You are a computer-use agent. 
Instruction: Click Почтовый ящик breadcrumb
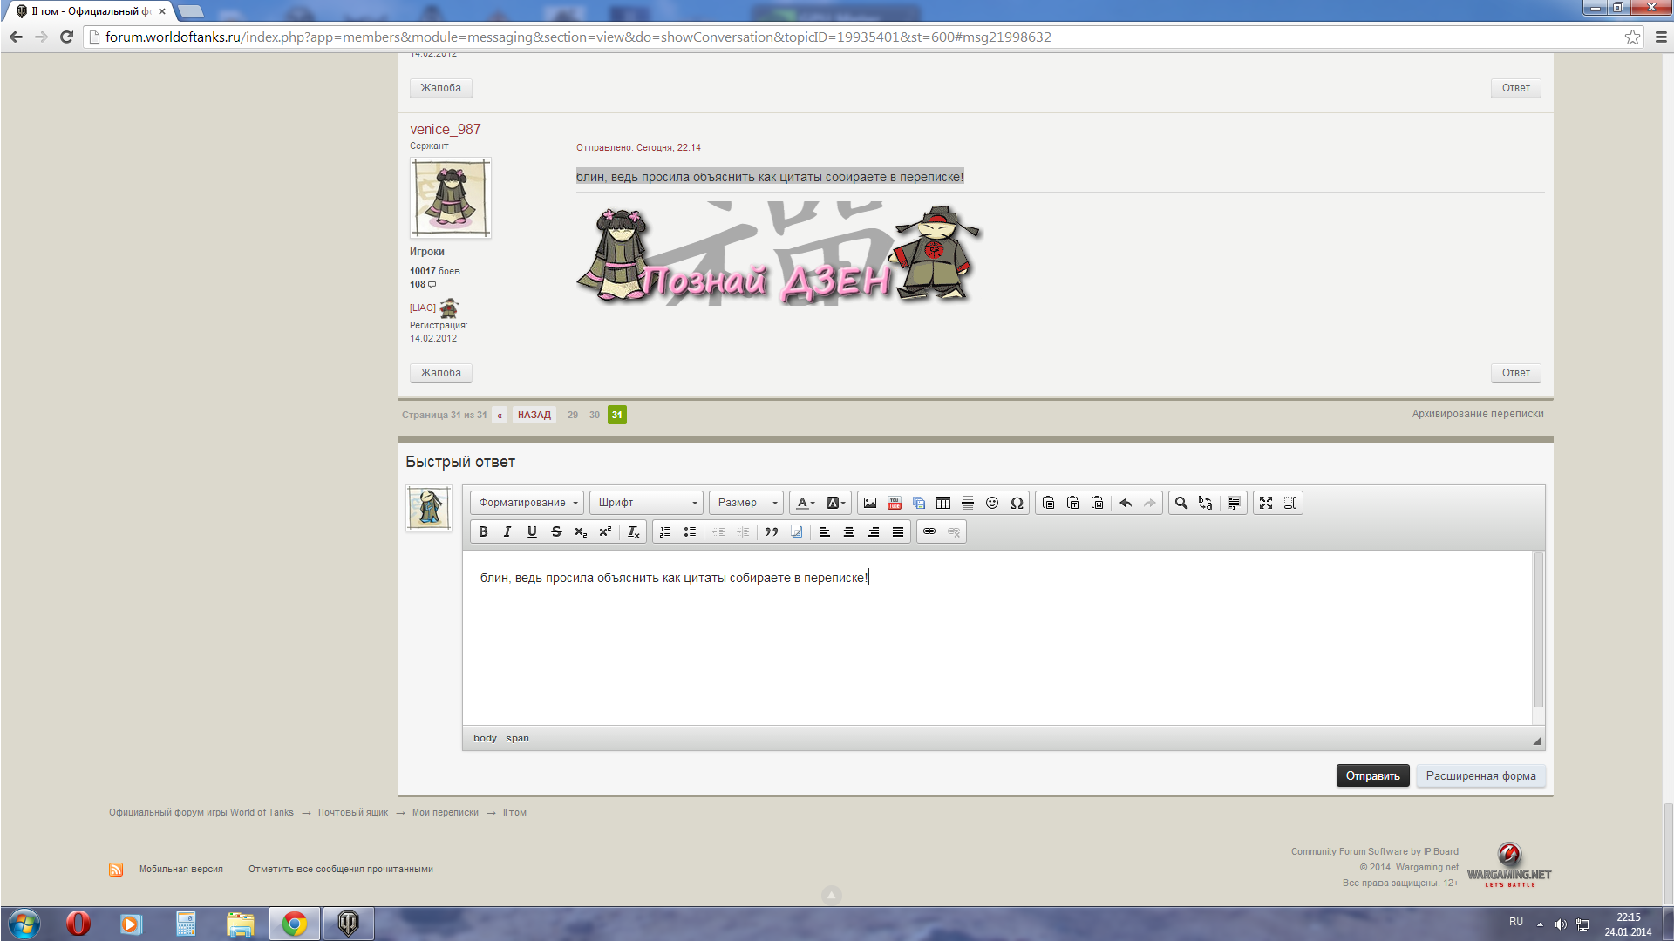[353, 812]
